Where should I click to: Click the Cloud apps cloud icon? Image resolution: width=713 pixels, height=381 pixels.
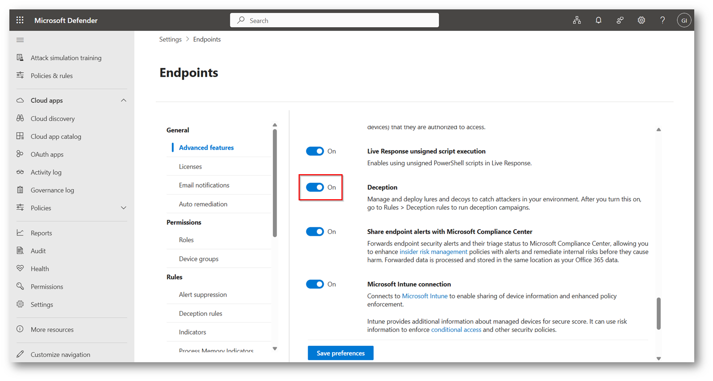[x=20, y=100]
